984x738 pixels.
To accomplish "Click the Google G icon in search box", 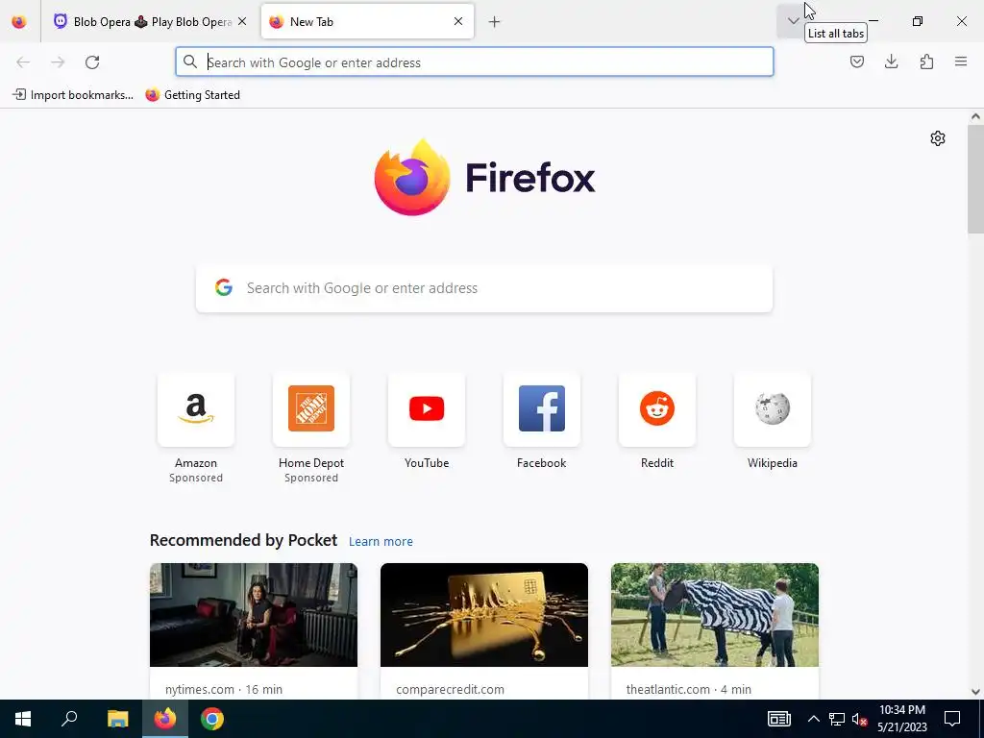I will pos(223,288).
